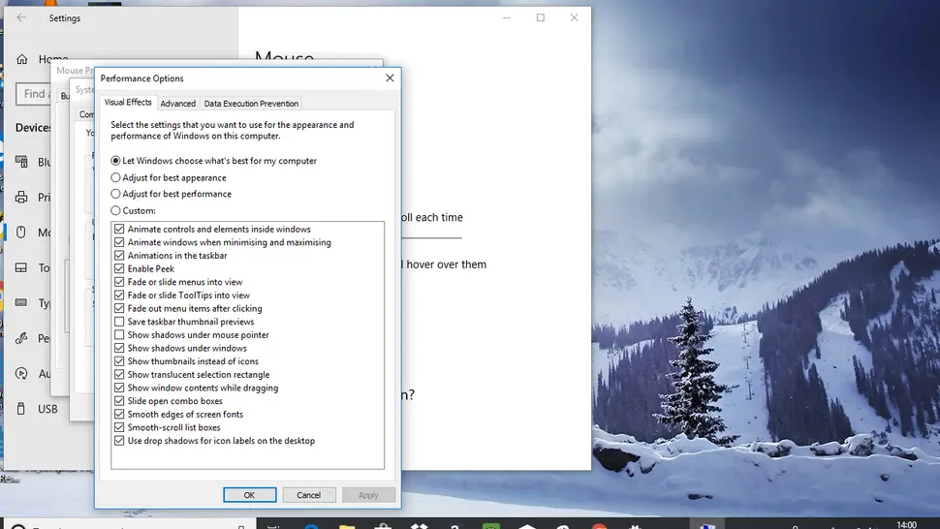Enable Show shadows under mouse pointer
Image resolution: width=940 pixels, height=529 pixels.
pyautogui.click(x=119, y=335)
